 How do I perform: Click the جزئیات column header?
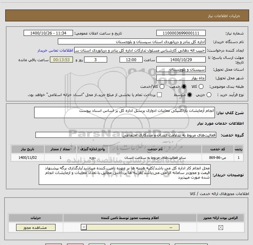click(36, 218)
